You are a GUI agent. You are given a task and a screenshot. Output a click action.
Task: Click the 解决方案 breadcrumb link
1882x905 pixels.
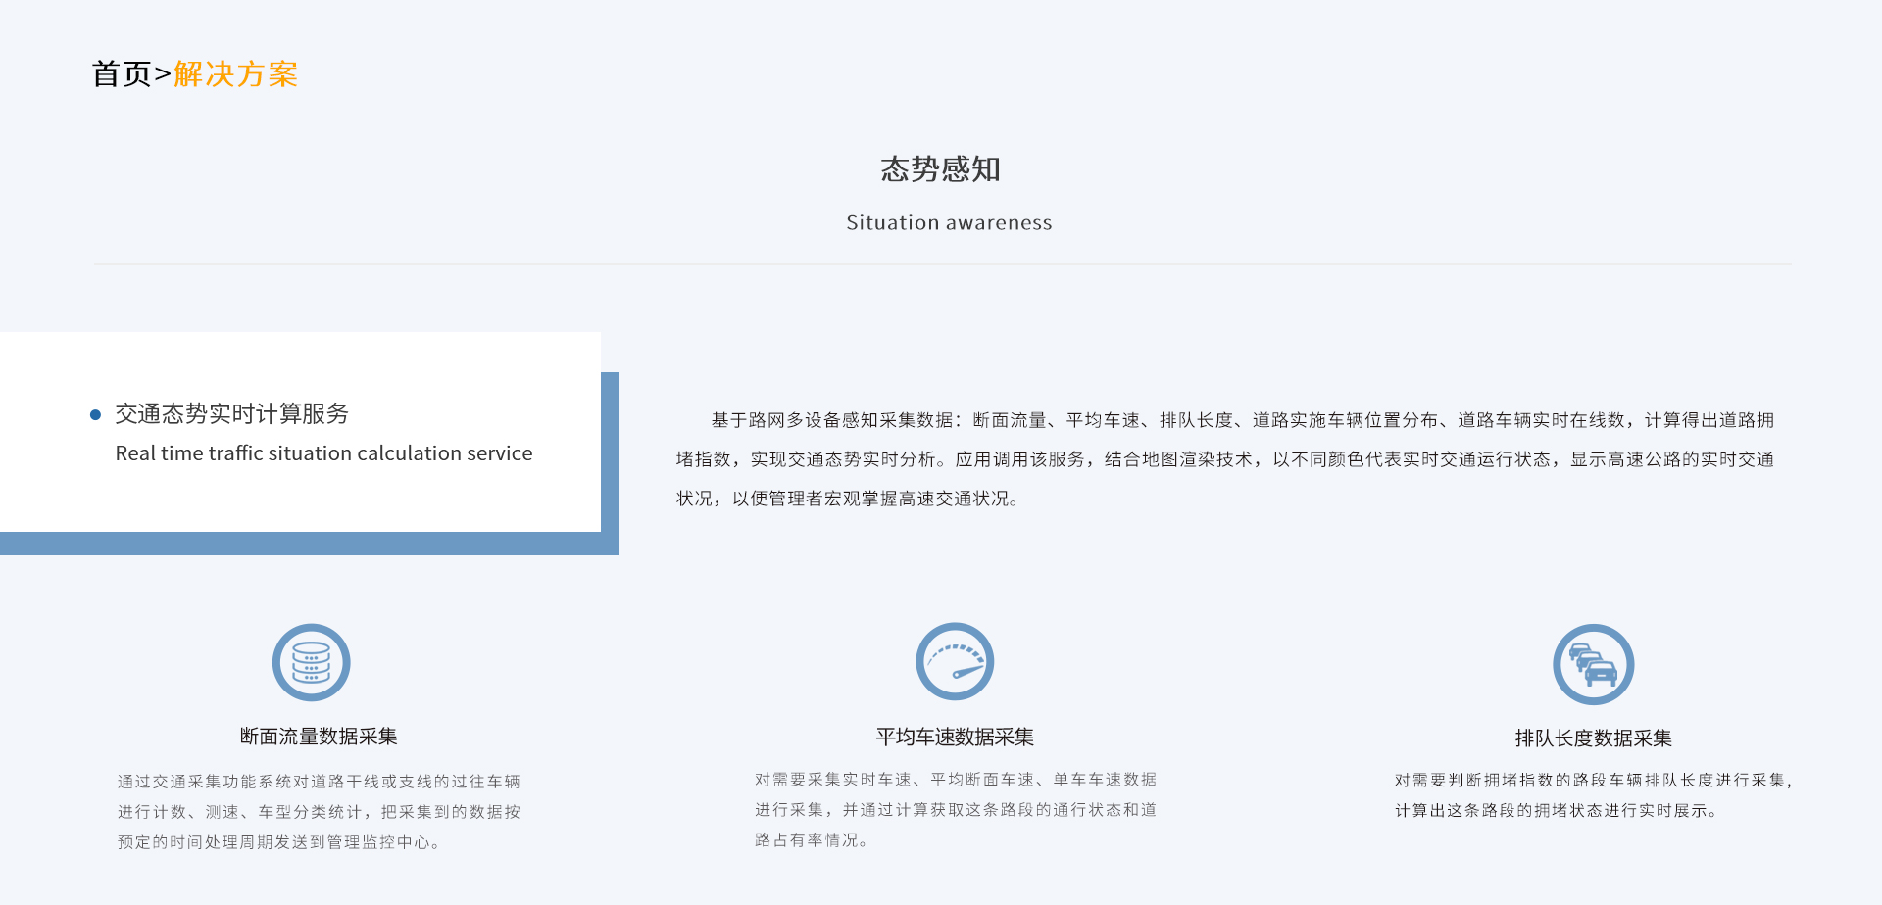(x=235, y=74)
